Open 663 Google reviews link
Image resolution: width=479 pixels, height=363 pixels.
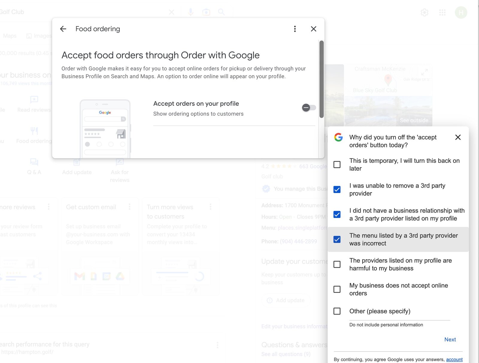pos(313,166)
